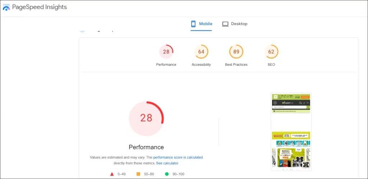Viewport: 368px width, 179px height.
Task: Click the desktop monitor icon
Action: point(225,24)
